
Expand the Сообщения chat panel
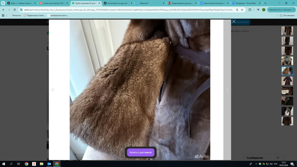[x=278, y=158]
